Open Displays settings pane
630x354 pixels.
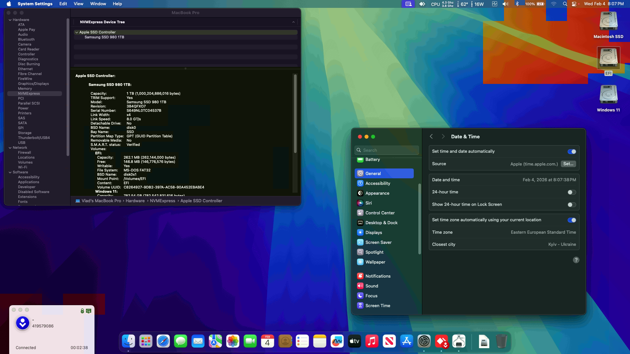pyautogui.click(x=384, y=233)
